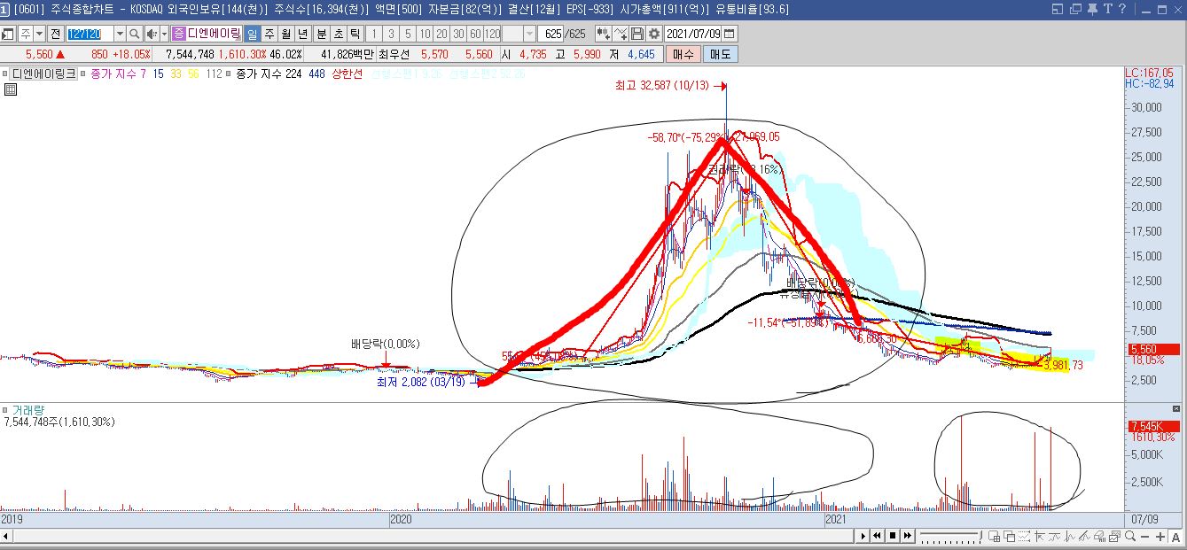Screen dimensions: 1187x550
Task: Select interval 5 button
Action: tap(408, 34)
